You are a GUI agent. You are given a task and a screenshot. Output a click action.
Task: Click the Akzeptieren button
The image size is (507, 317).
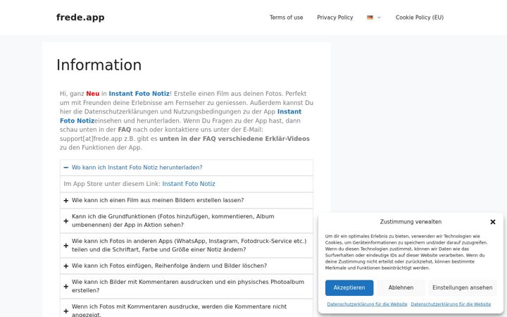(349, 287)
